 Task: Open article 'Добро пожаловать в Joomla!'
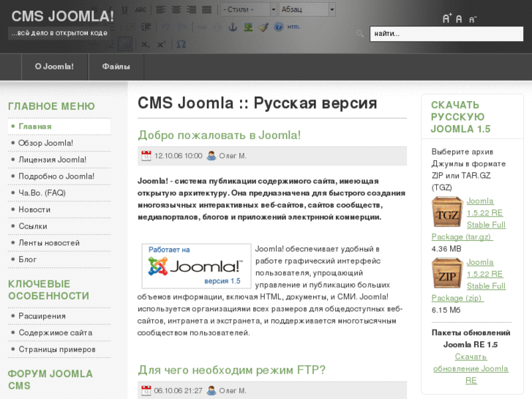coord(220,135)
